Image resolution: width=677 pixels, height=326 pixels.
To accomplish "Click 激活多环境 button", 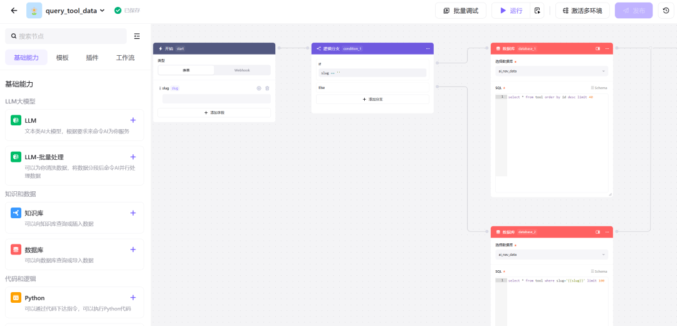I will [x=582, y=11].
